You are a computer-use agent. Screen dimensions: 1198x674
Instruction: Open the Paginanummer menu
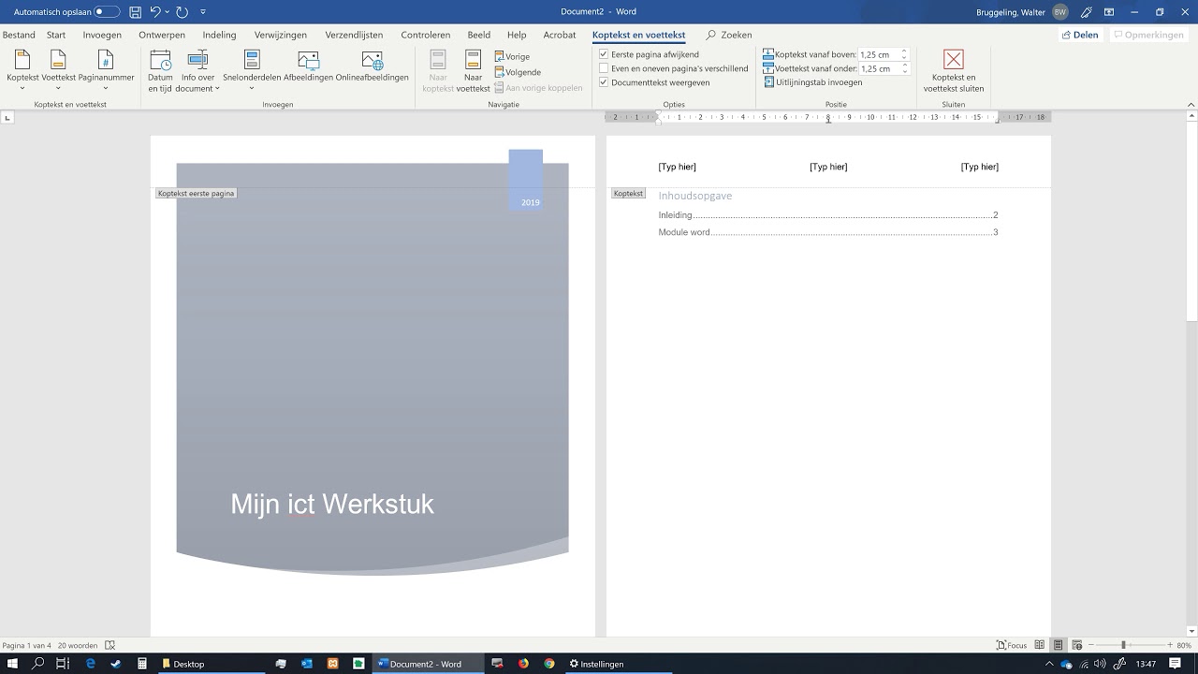(x=106, y=70)
